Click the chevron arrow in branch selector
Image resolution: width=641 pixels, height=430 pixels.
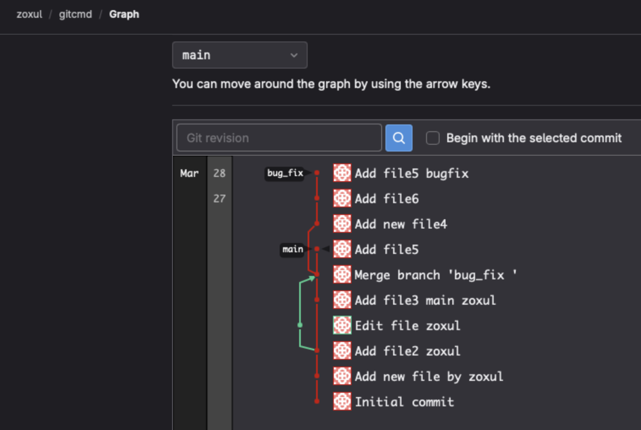pos(294,55)
